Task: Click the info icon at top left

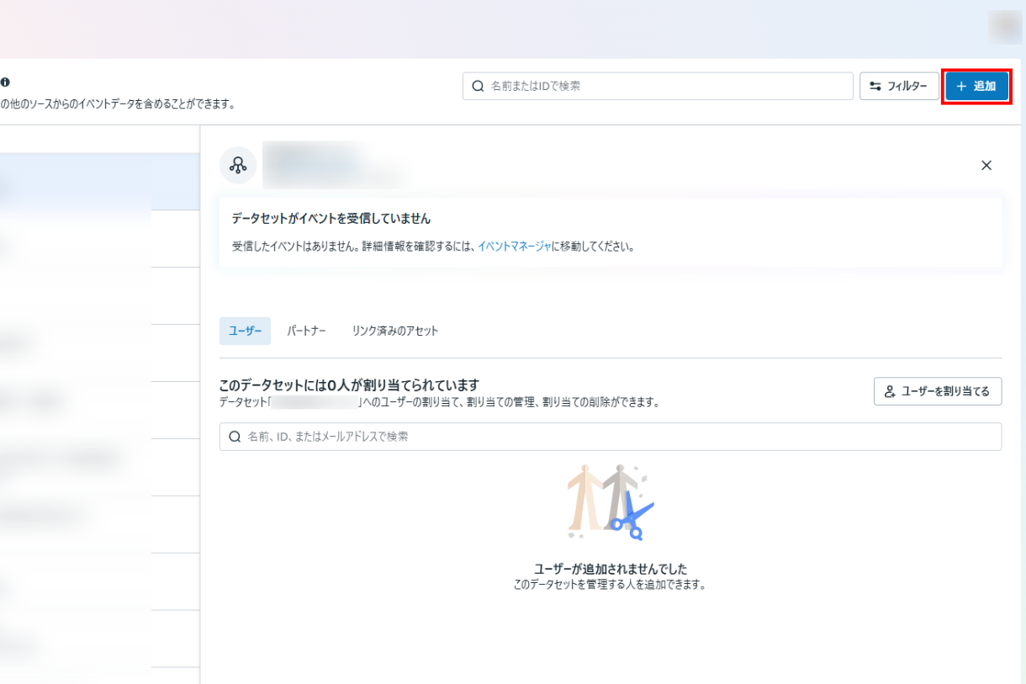Action: point(5,82)
